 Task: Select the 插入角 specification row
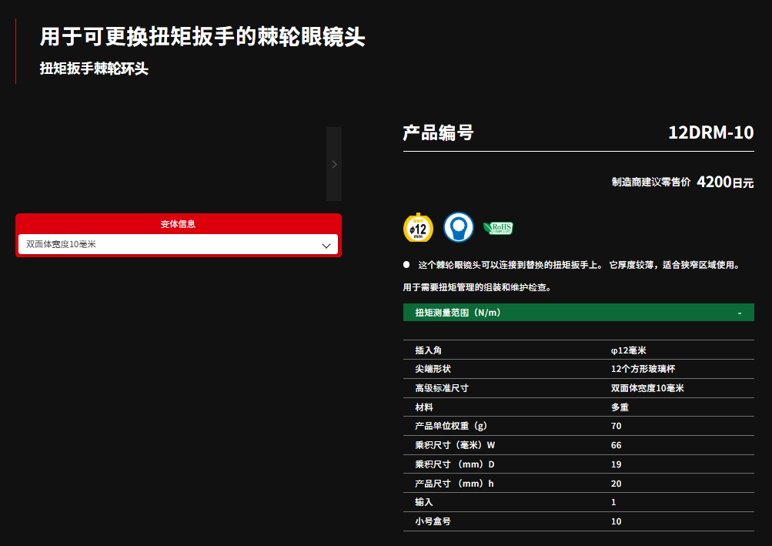(578, 350)
